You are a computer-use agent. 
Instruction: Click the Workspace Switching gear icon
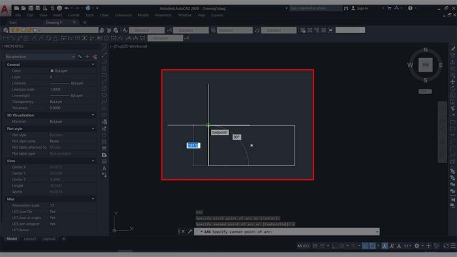coord(416,246)
